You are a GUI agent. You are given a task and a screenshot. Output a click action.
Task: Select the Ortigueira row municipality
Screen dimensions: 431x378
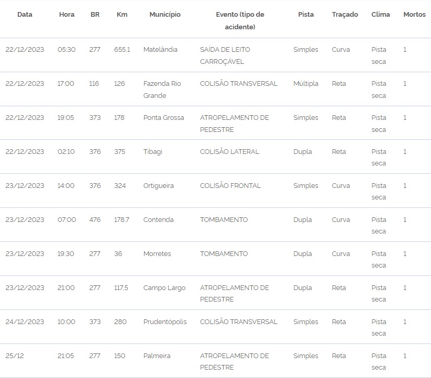click(159, 186)
